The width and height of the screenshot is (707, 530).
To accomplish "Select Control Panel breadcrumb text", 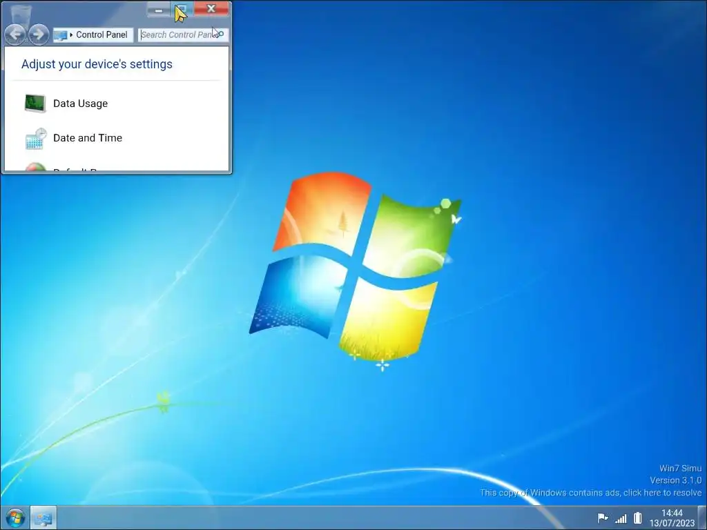I will click(x=101, y=35).
